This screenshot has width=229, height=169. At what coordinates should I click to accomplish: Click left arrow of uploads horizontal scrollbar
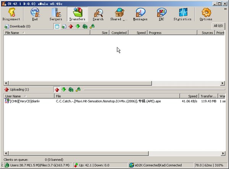pyautogui.click(x=6, y=153)
